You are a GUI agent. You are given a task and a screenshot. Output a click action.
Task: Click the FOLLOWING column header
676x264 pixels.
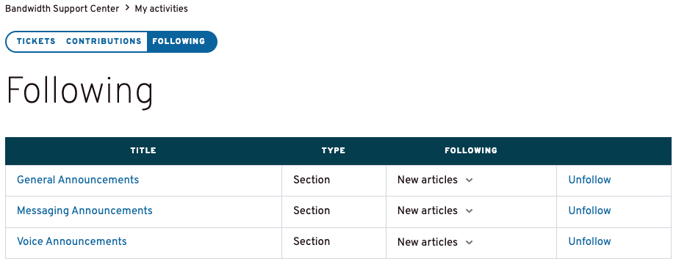point(471,150)
